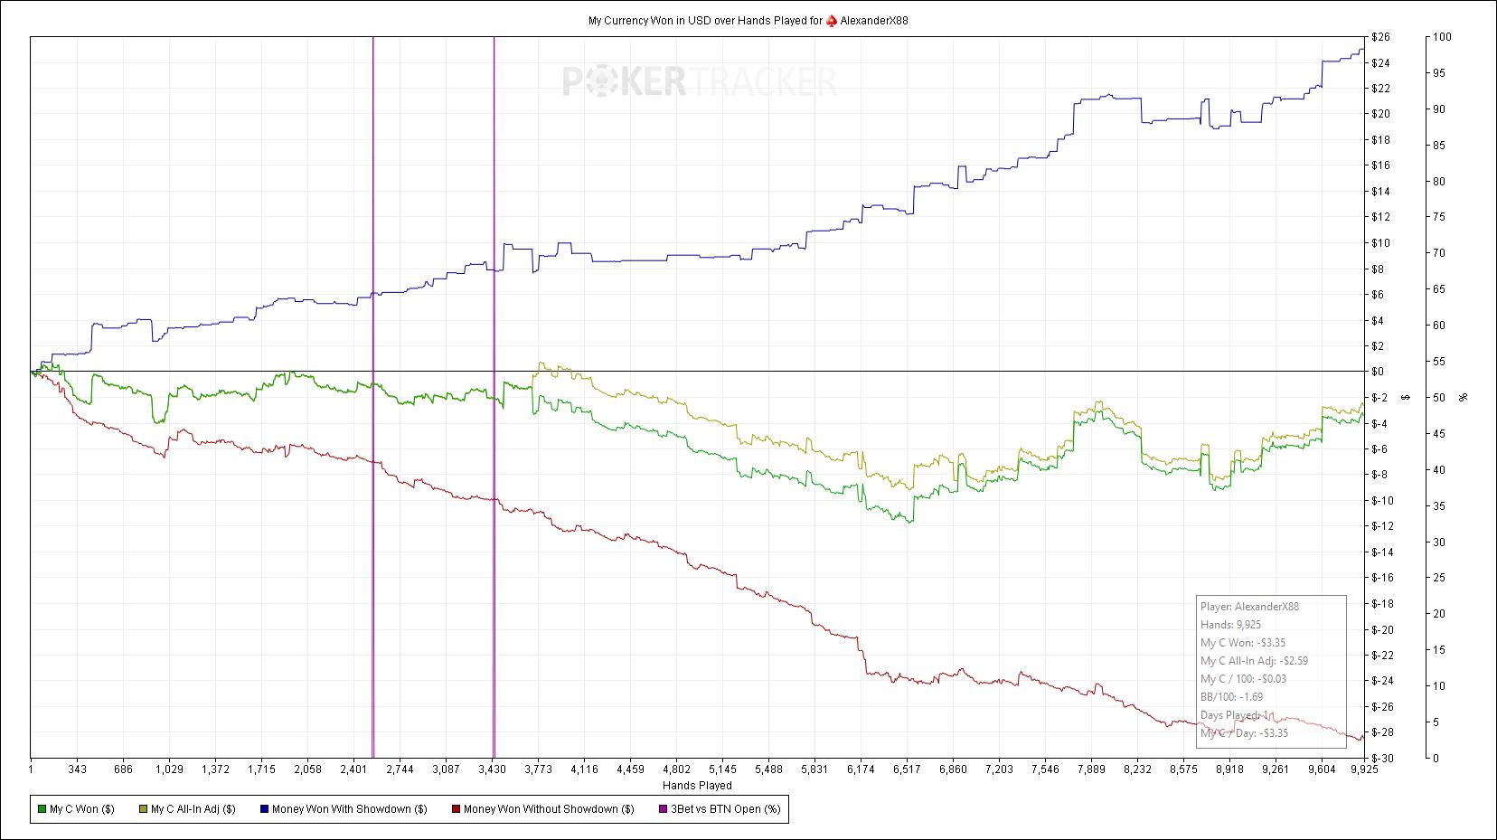Viewport: 1497px width, 840px height.
Task: Click the 'BB/100: -1.69' line in info box
Action: [1231, 697]
